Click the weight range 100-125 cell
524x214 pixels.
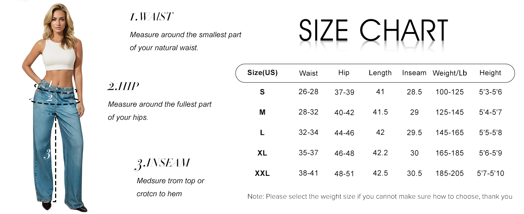tap(450, 92)
